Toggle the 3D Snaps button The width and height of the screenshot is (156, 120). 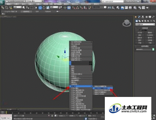(74, 8)
